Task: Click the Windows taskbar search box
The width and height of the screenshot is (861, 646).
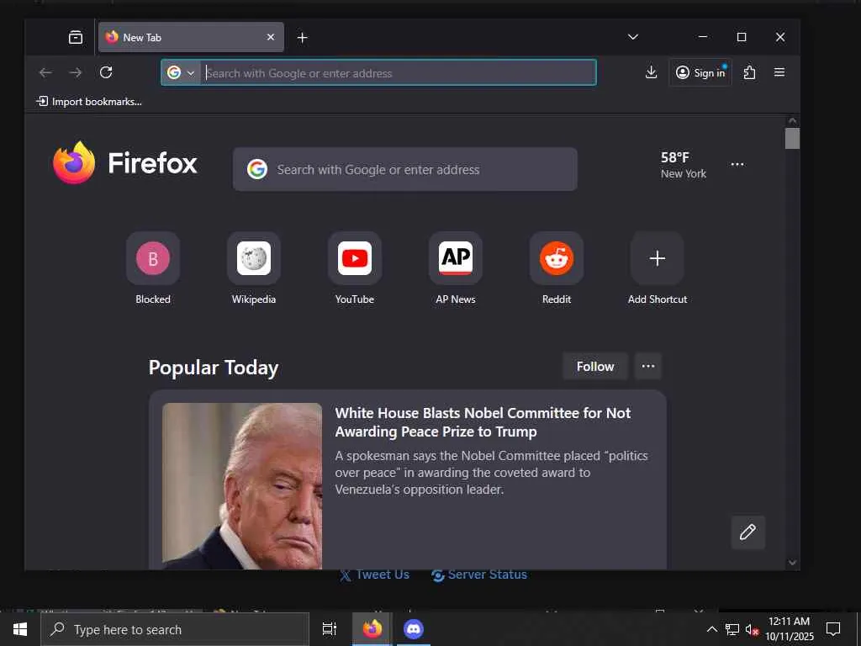Action: 175,629
